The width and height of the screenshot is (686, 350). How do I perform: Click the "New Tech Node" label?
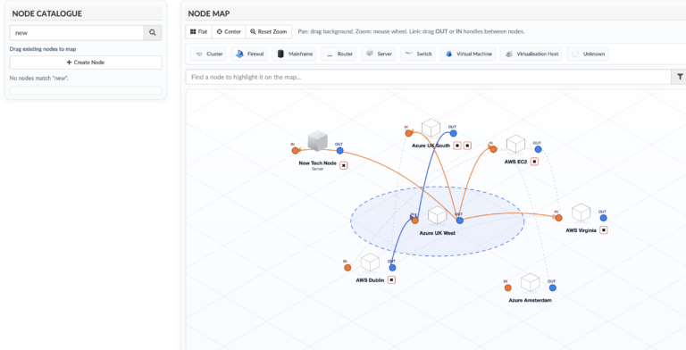click(x=318, y=163)
